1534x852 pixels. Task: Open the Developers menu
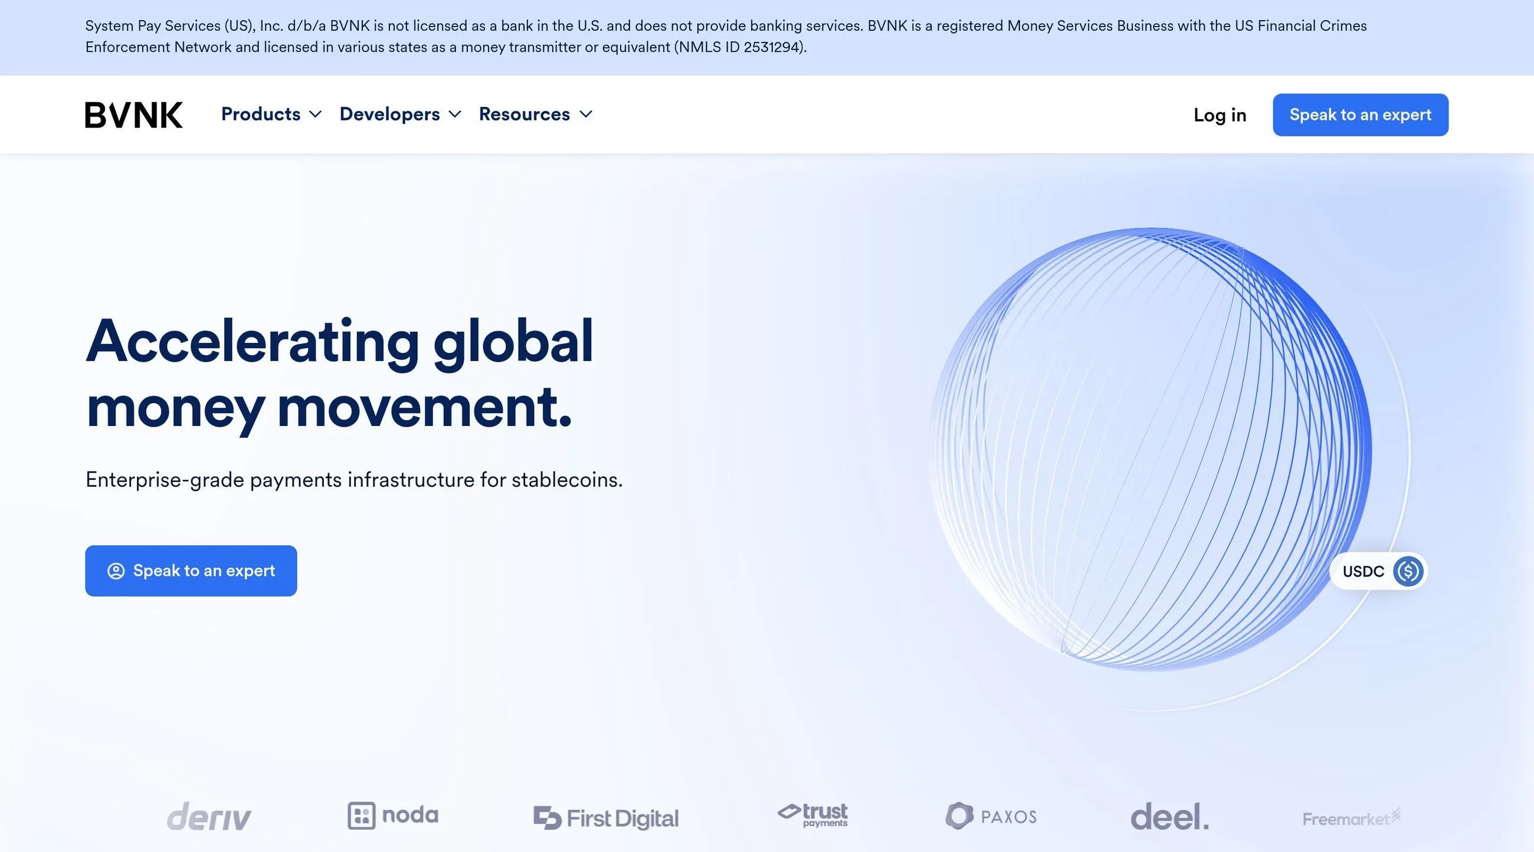click(389, 114)
